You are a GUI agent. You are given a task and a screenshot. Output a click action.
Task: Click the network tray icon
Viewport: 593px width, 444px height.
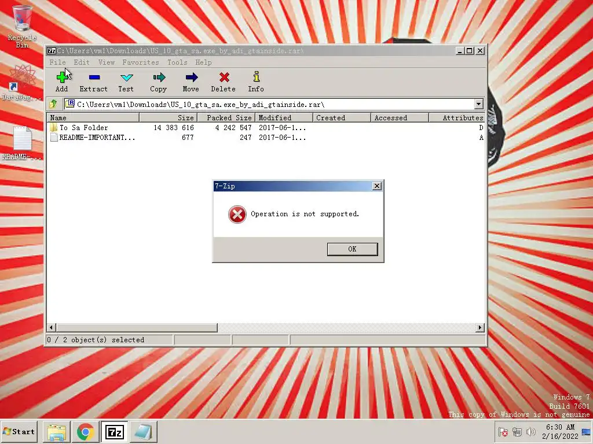pyautogui.click(x=517, y=432)
